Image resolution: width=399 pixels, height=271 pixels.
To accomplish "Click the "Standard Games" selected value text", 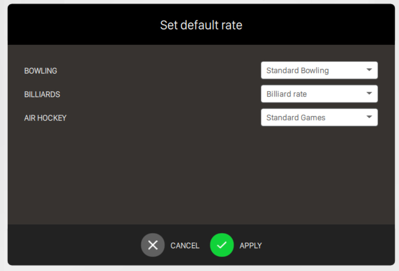I will (296, 118).
